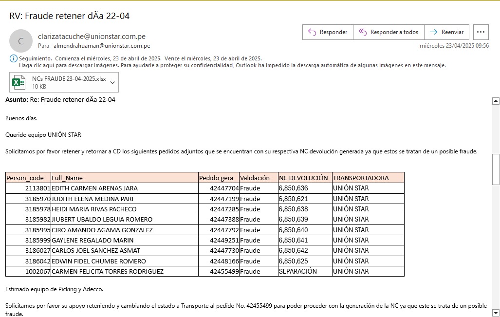This screenshot has height=317, width=500.
Task: Click the forward arrow icon in Reenviar
Action: [433, 32]
